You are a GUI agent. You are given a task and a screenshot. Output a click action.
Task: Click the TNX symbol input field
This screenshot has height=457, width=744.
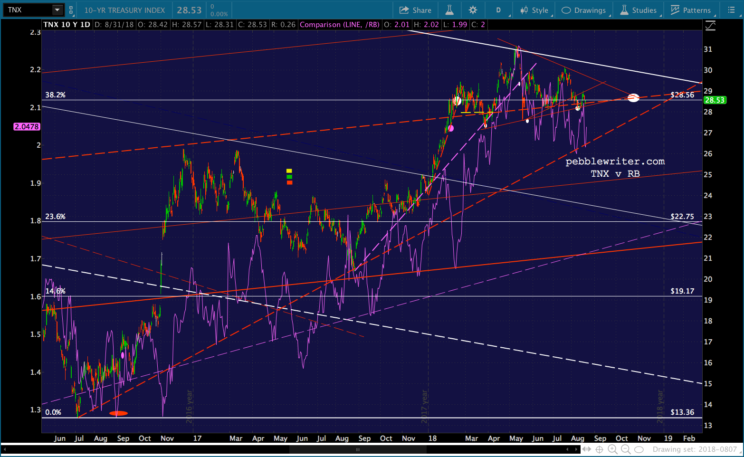click(28, 10)
